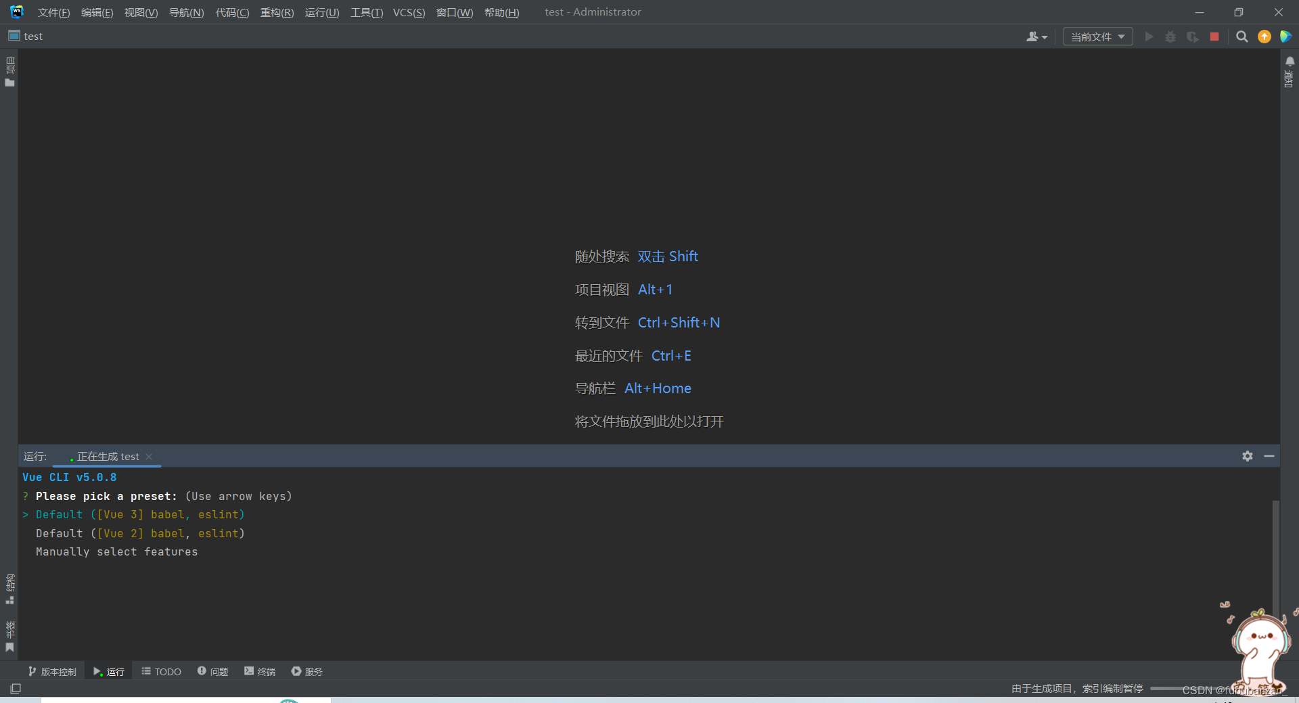The width and height of the screenshot is (1299, 703).
Task: Run the current file with the Run icon
Action: point(1149,37)
